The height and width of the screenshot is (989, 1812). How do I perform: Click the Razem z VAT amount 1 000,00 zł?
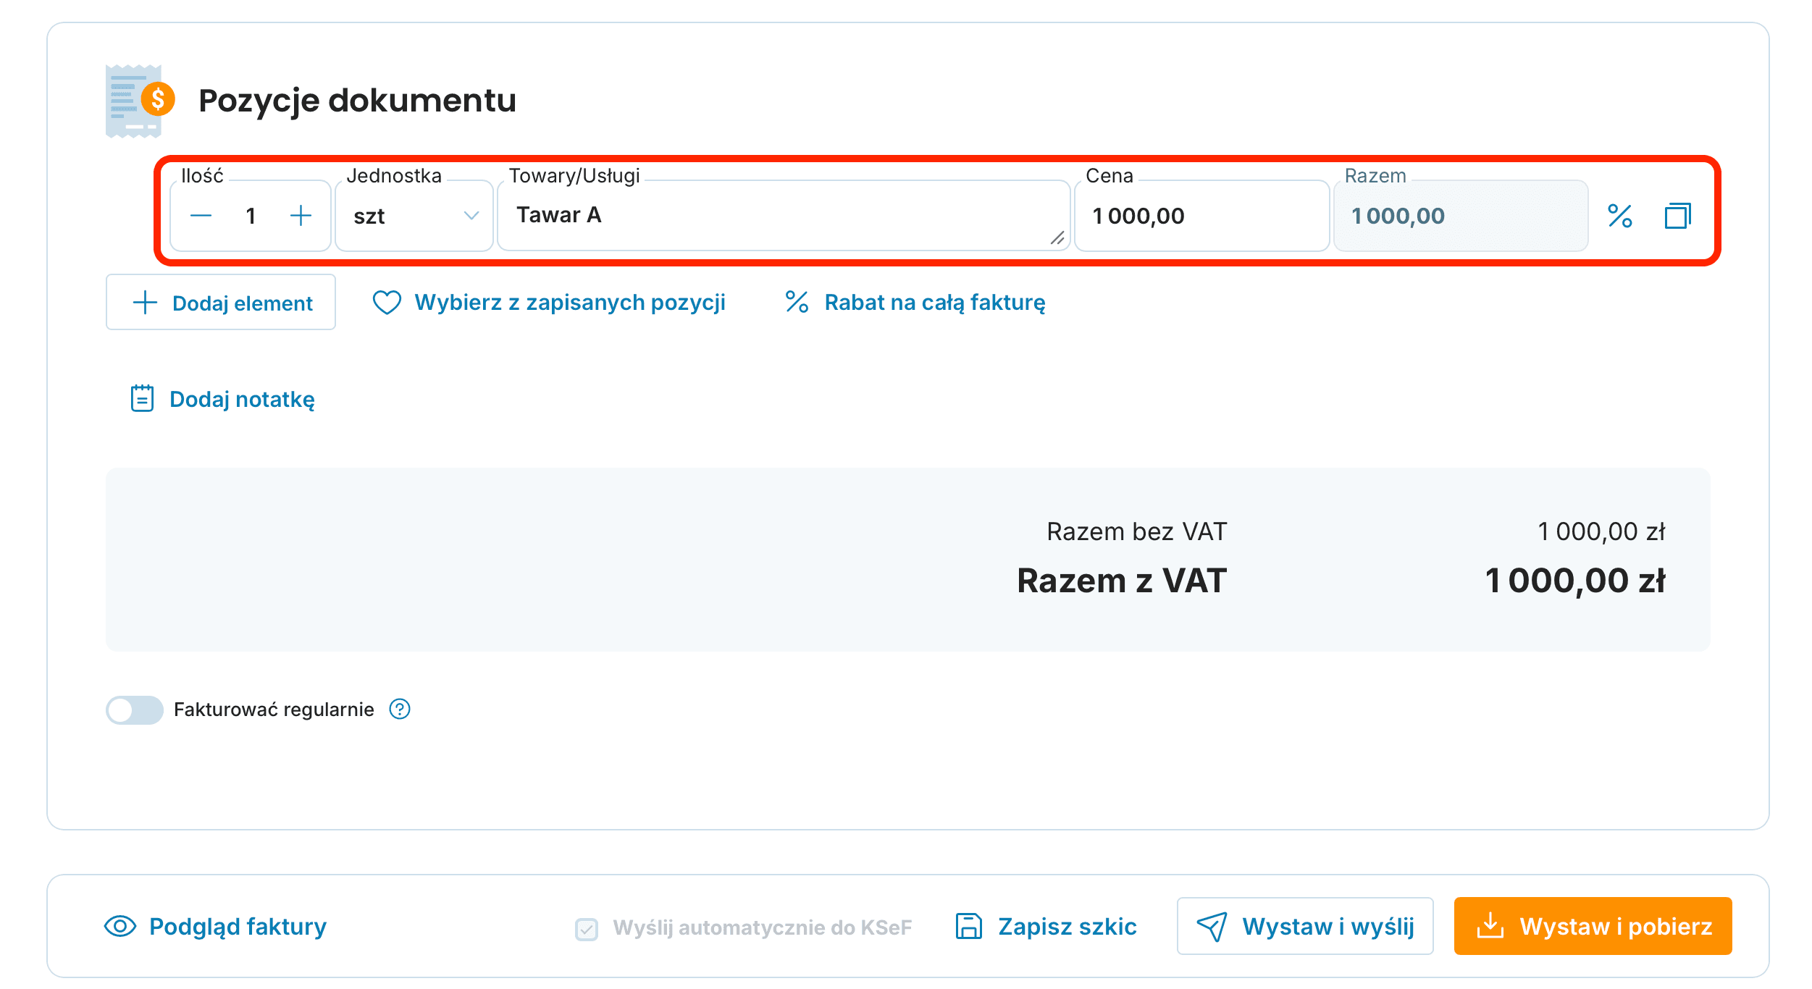tap(1575, 581)
